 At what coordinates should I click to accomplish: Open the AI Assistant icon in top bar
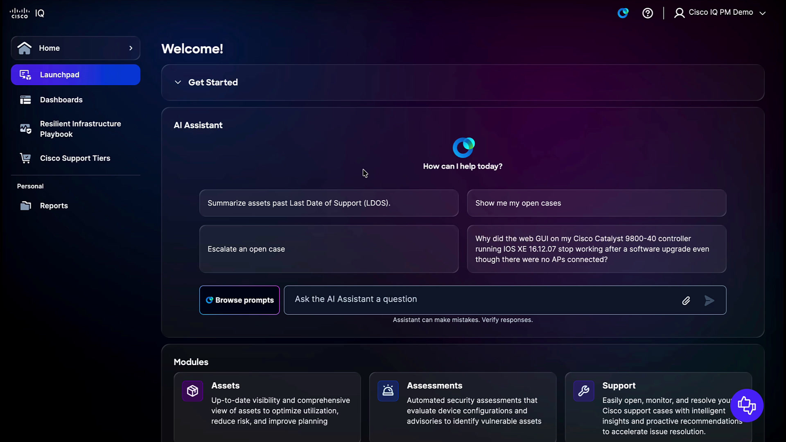623,13
